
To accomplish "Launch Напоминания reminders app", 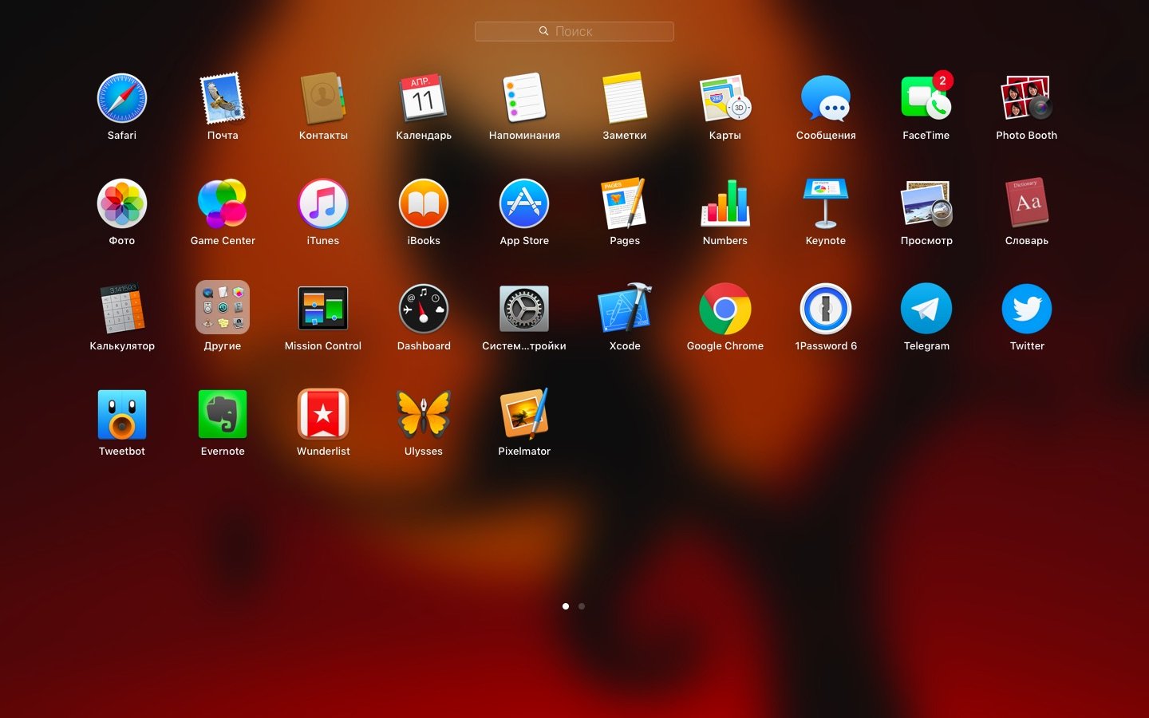I will tap(524, 99).
